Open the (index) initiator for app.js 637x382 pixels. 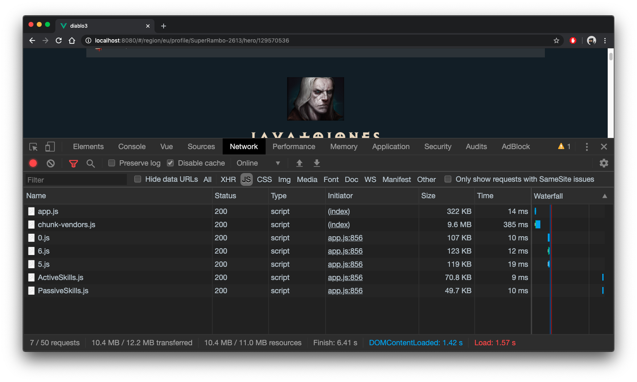[x=339, y=211]
